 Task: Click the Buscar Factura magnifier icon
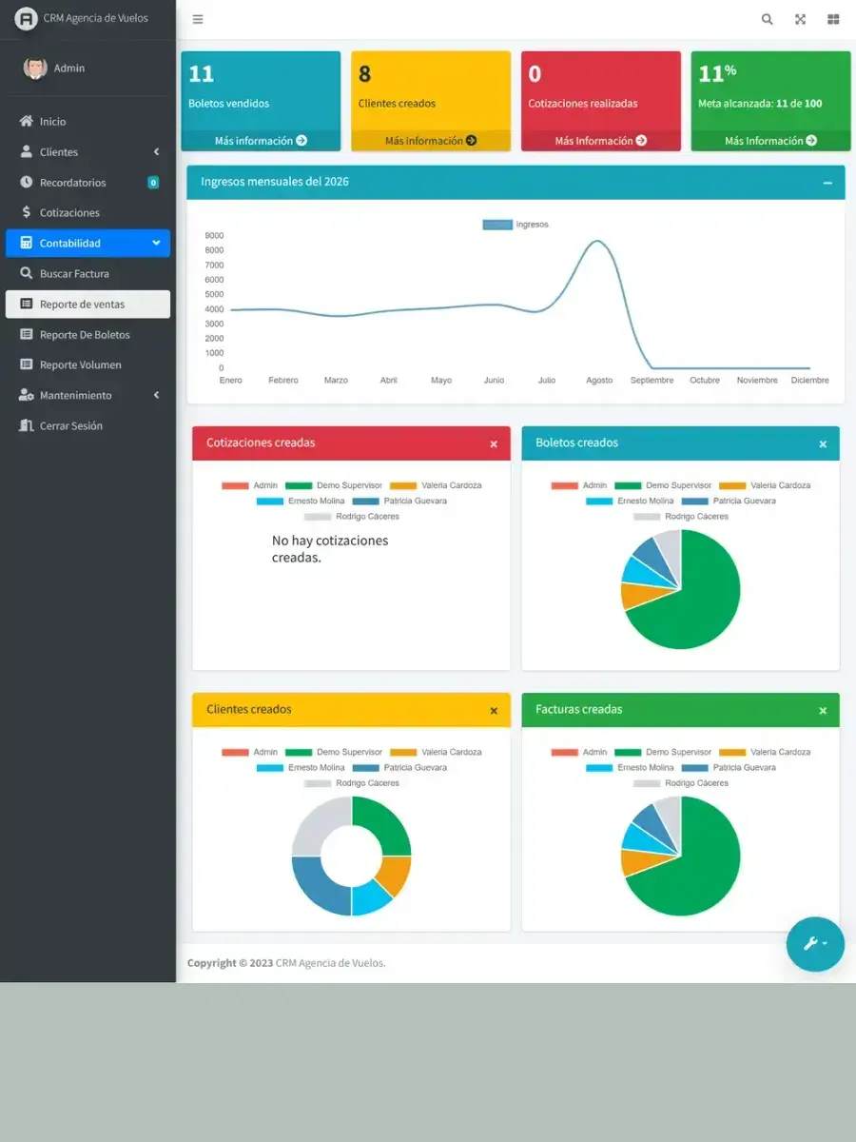tap(27, 273)
